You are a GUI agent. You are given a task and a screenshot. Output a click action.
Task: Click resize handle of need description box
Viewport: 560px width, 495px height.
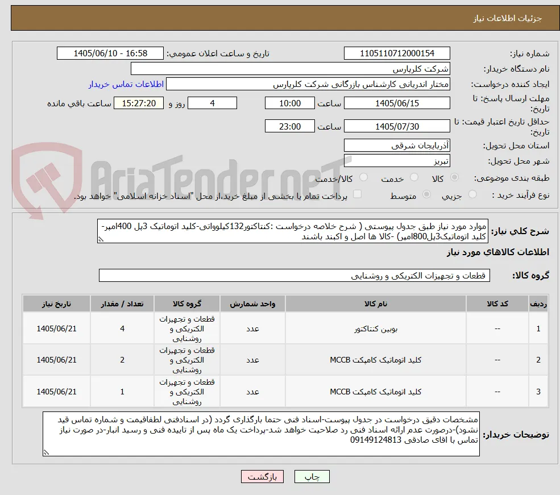[101, 239]
